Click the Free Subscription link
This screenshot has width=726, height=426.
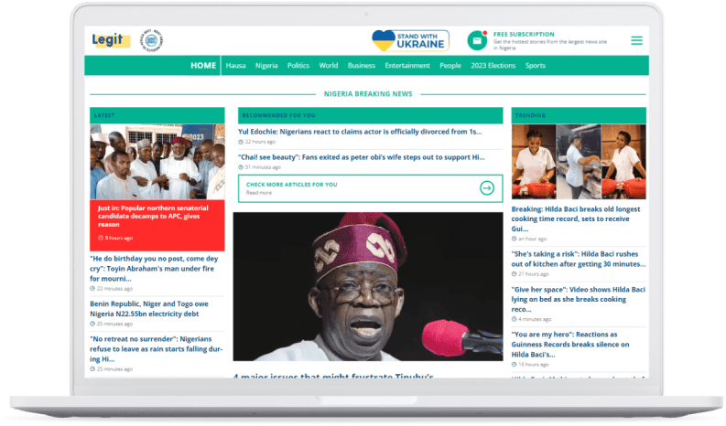tap(524, 34)
